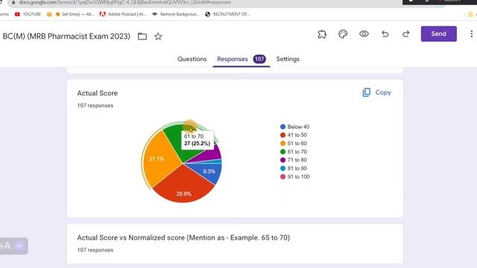
Task: Open the add-ons puzzle icon
Action: [322, 34]
